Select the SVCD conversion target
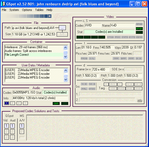 point(121,88)
